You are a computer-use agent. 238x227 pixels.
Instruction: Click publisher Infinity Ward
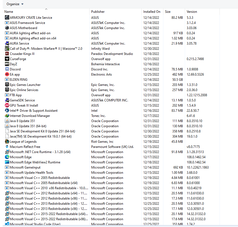pyautogui.click(x=100, y=48)
